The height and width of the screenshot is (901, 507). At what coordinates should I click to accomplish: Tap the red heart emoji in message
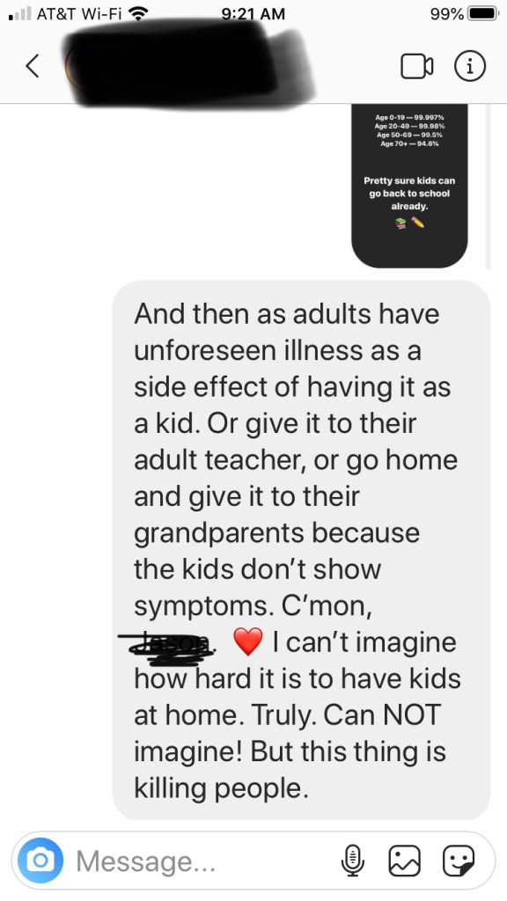point(247,641)
